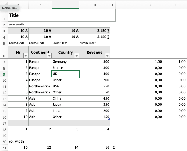Open the Revenue column filter dropdown
187x151 pixels.
coord(107,55)
